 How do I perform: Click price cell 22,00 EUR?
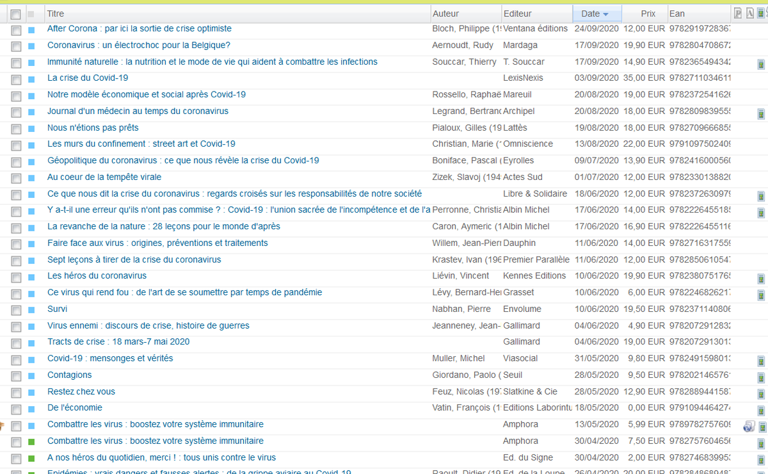coord(644,143)
